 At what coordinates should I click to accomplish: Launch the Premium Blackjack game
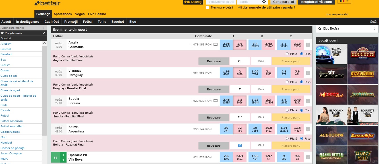332,74
